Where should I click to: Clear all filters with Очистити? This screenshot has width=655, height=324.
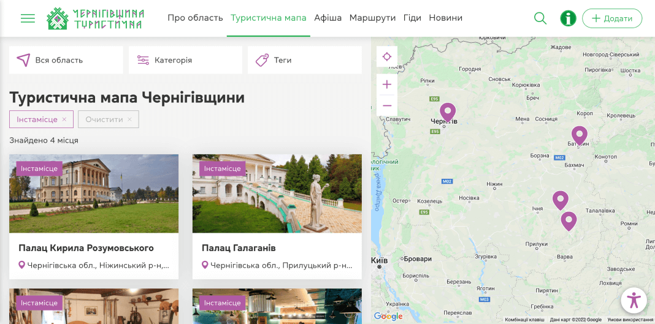coord(108,119)
